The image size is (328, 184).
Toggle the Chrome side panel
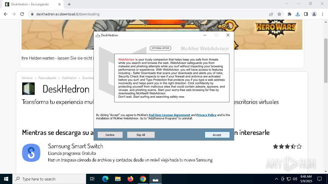pos(306,14)
